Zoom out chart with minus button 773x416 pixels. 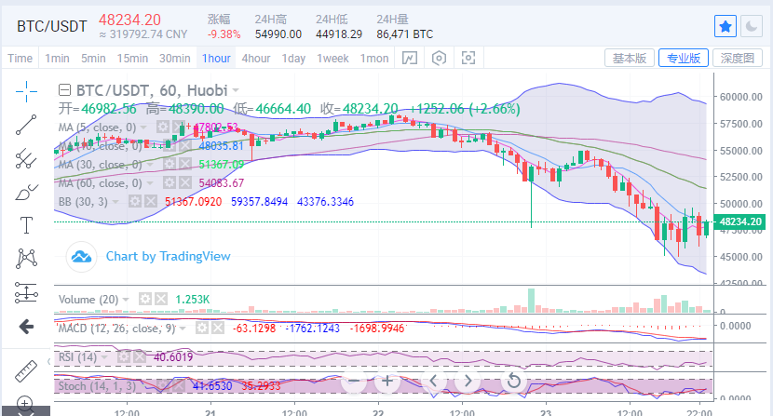(354, 381)
